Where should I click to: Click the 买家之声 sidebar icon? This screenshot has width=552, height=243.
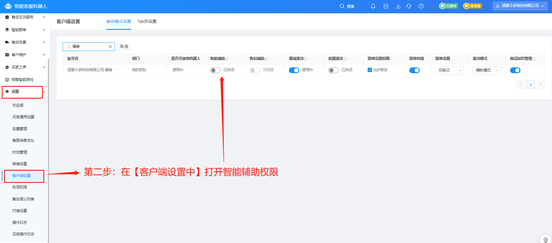[7, 67]
